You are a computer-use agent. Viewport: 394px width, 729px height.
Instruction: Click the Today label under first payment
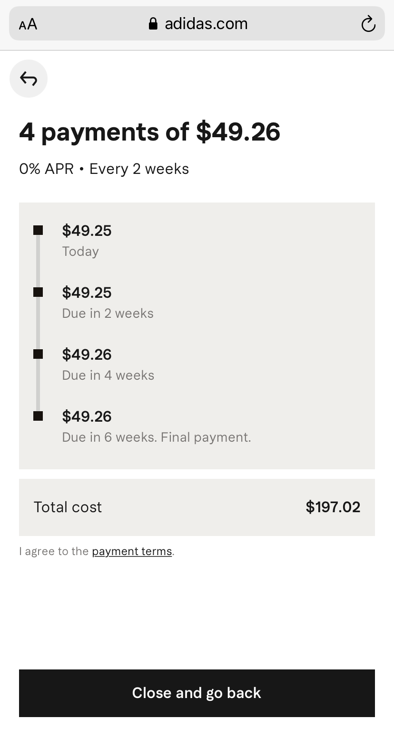80,252
